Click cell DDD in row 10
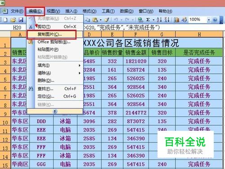Image resolution: width=225 pixels, height=169 pixels. click(x=41, y=121)
